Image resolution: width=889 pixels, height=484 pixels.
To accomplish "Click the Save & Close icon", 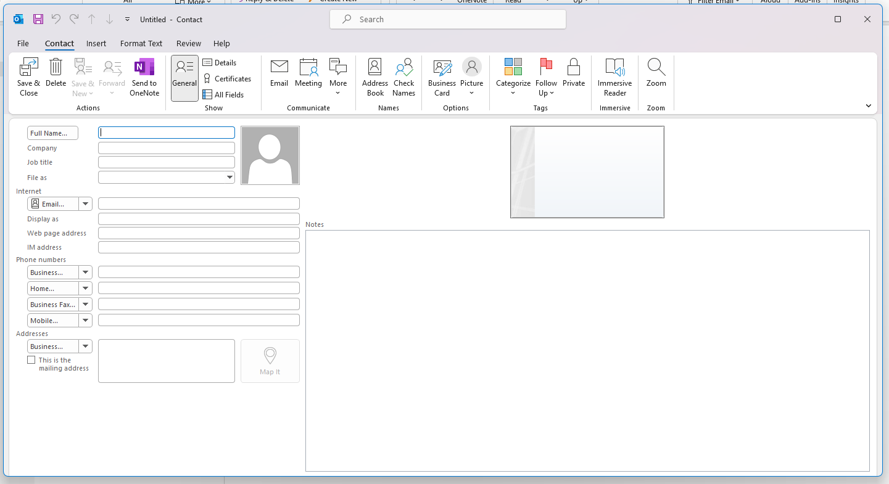I will pyautogui.click(x=28, y=68).
